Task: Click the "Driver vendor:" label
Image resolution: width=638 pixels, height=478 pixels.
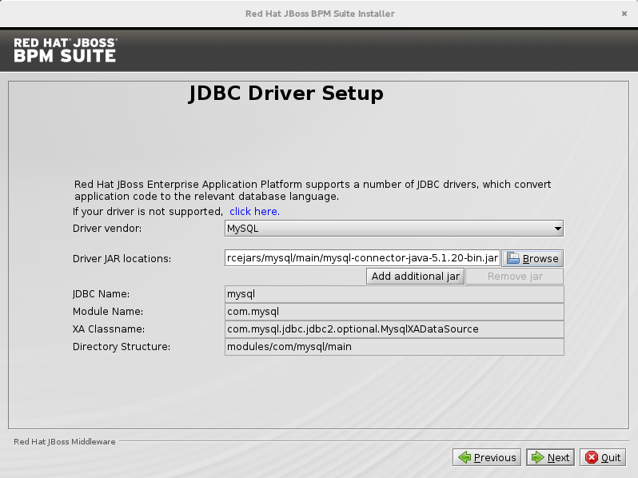Action: point(106,229)
